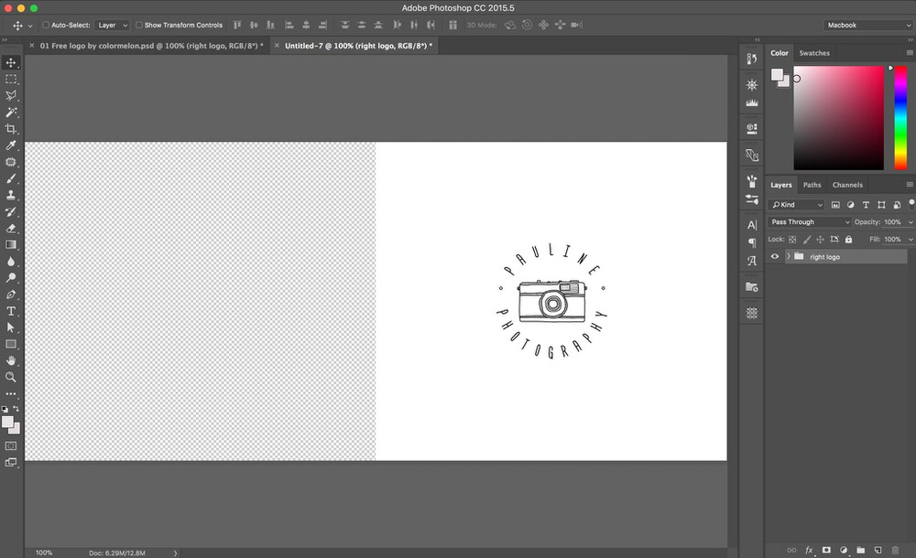The image size is (916, 558).
Task: Open the Character panel icon
Action: [x=752, y=225]
